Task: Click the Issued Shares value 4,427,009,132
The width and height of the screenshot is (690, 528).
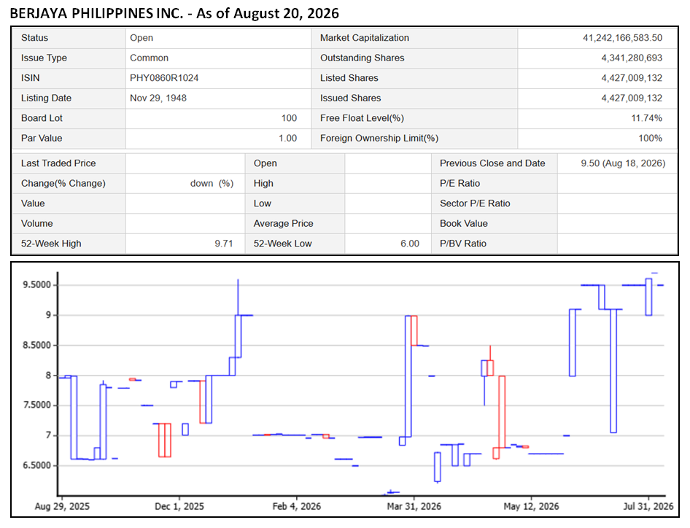Action: click(x=632, y=98)
